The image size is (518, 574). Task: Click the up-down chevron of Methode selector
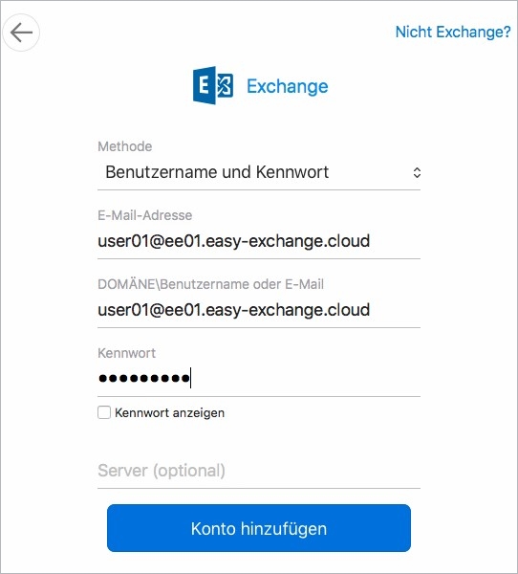tap(417, 172)
